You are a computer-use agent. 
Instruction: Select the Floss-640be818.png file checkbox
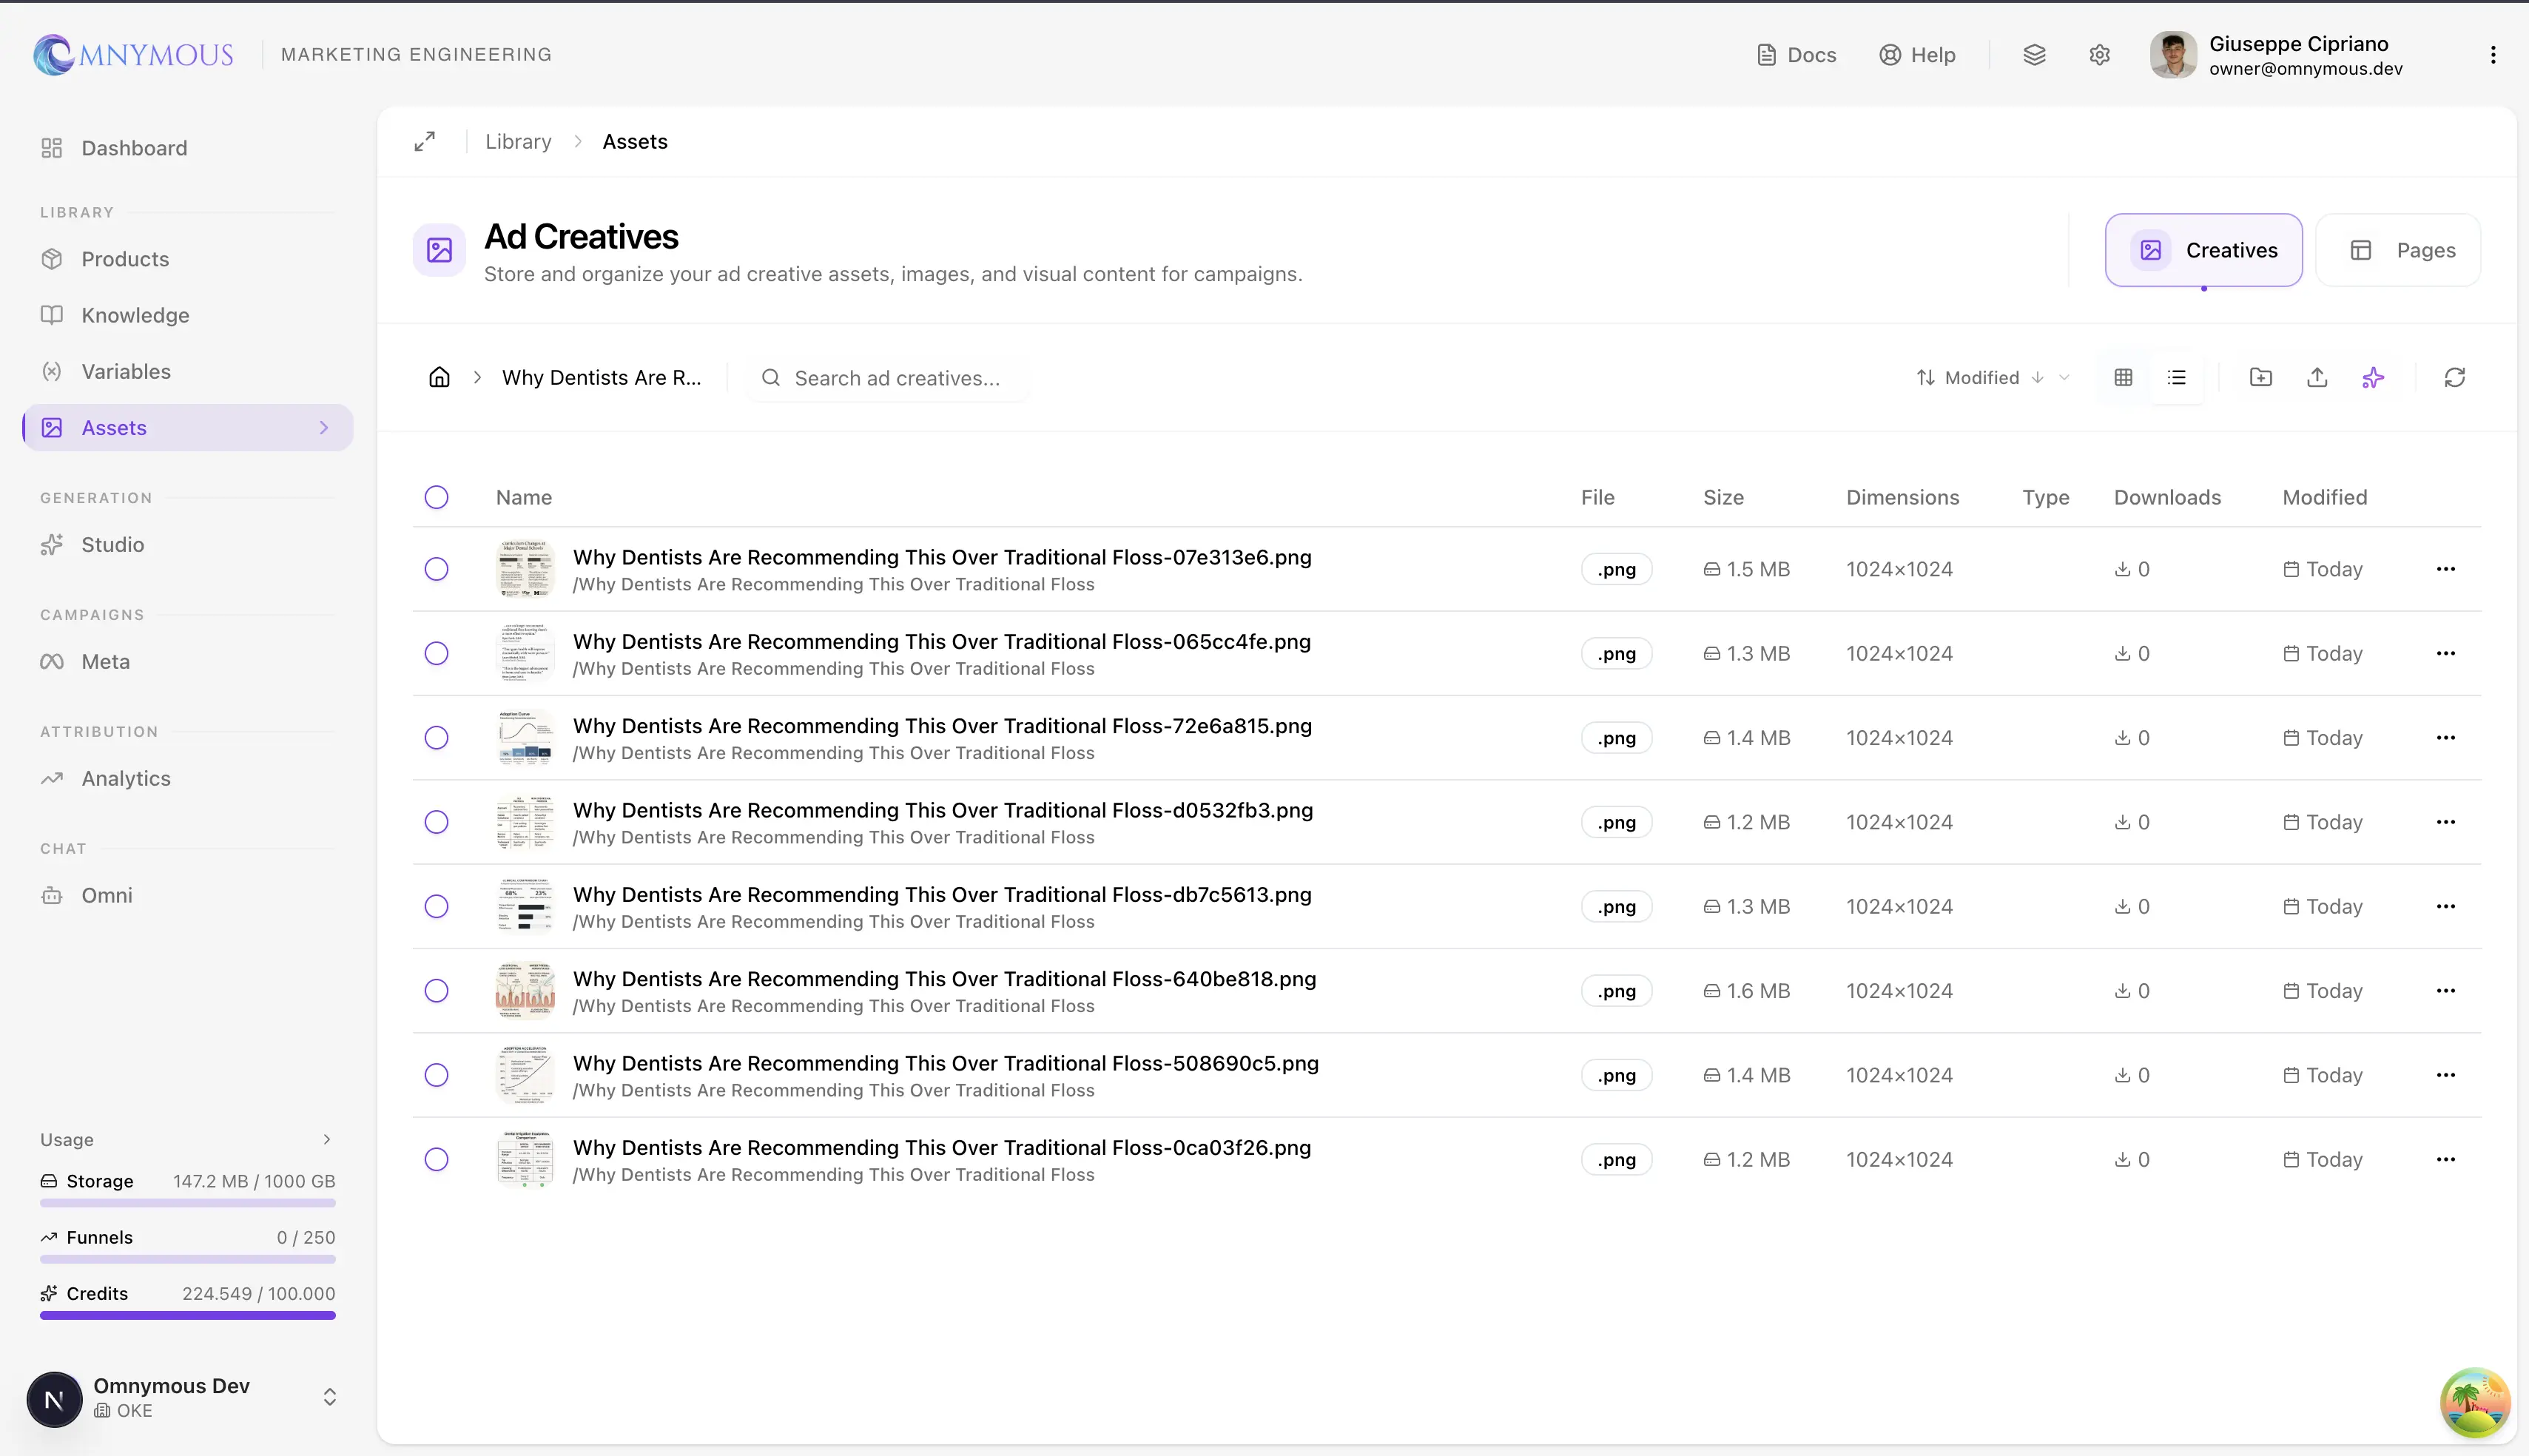(436, 991)
